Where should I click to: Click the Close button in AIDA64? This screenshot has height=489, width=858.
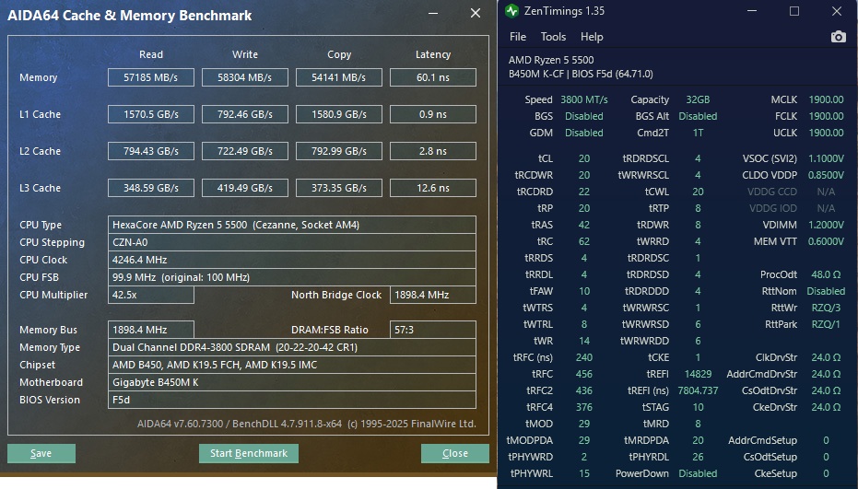pyautogui.click(x=454, y=453)
